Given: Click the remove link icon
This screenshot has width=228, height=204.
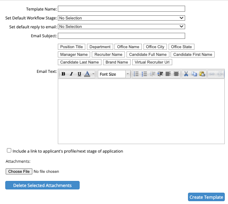Looking at the screenshot, I should pos(220,74).
